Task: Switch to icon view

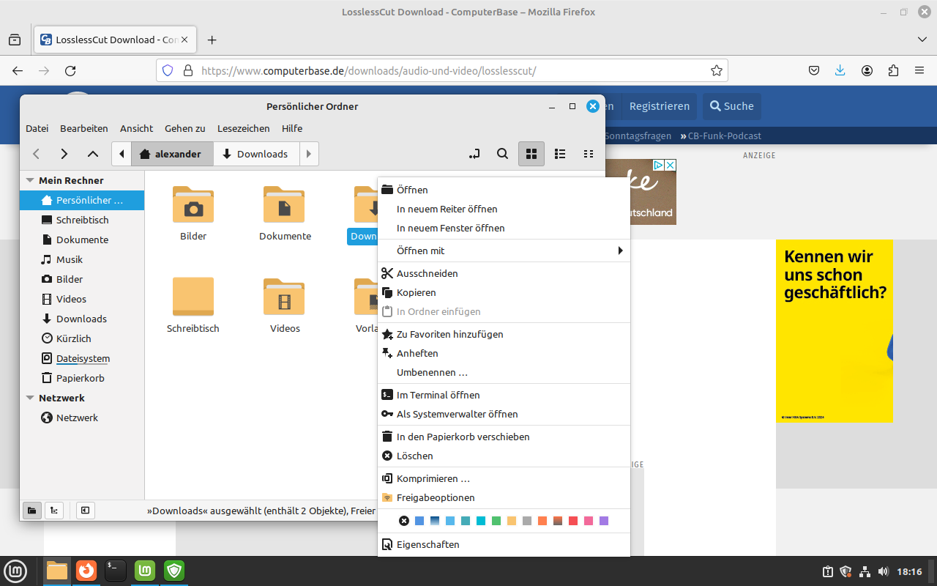Action: tap(532, 154)
